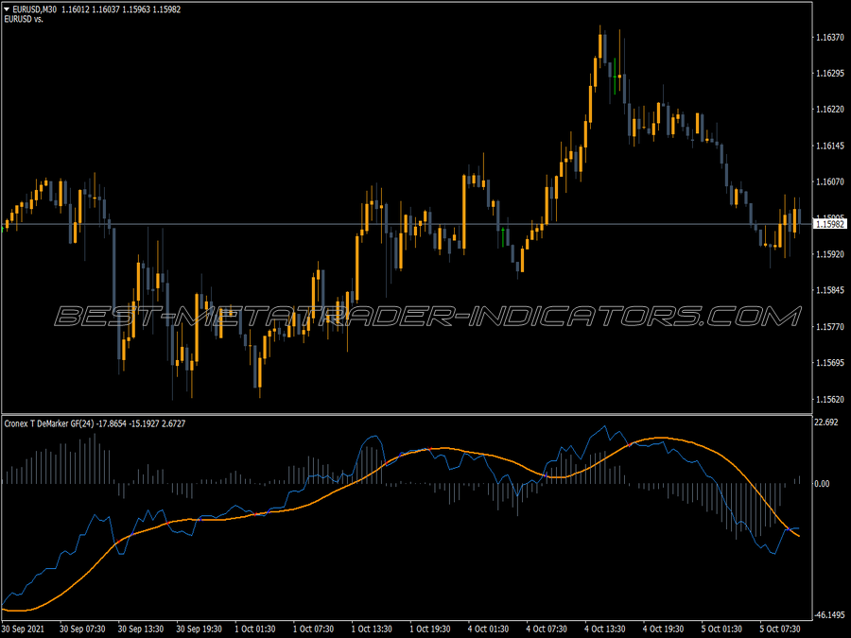Click the 0.00 indicator zero level label
851x638 pixels.
(x=823, y=483)
